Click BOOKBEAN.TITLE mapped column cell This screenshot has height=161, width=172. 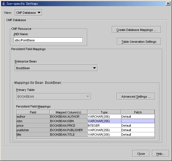click(69, 135)
